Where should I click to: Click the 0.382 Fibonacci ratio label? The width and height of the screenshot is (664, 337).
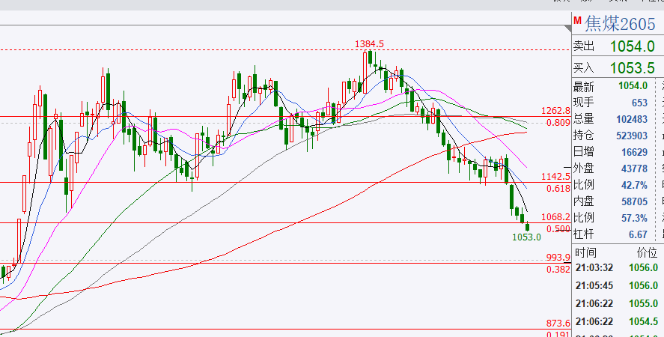[558, 269]
